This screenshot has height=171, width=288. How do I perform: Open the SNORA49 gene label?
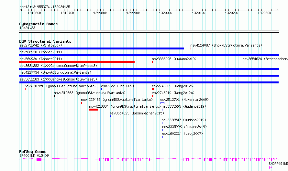pos(278,164)
